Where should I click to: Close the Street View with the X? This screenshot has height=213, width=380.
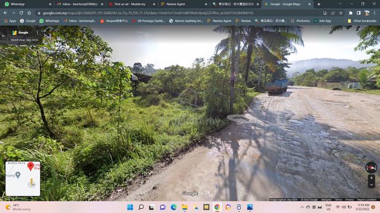click(x=372, y=34)
